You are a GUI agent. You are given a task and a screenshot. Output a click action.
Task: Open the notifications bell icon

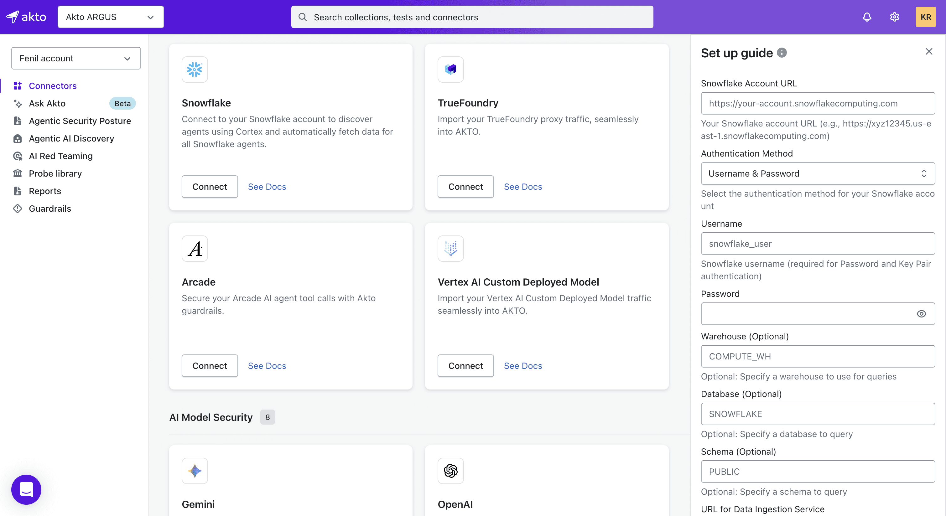(x=867, y=17)
